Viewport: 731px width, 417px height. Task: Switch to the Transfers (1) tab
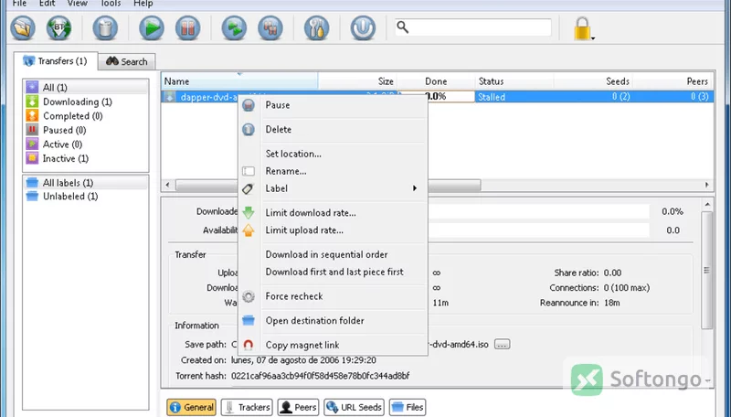pyautogui.click(x=56, y=61)
